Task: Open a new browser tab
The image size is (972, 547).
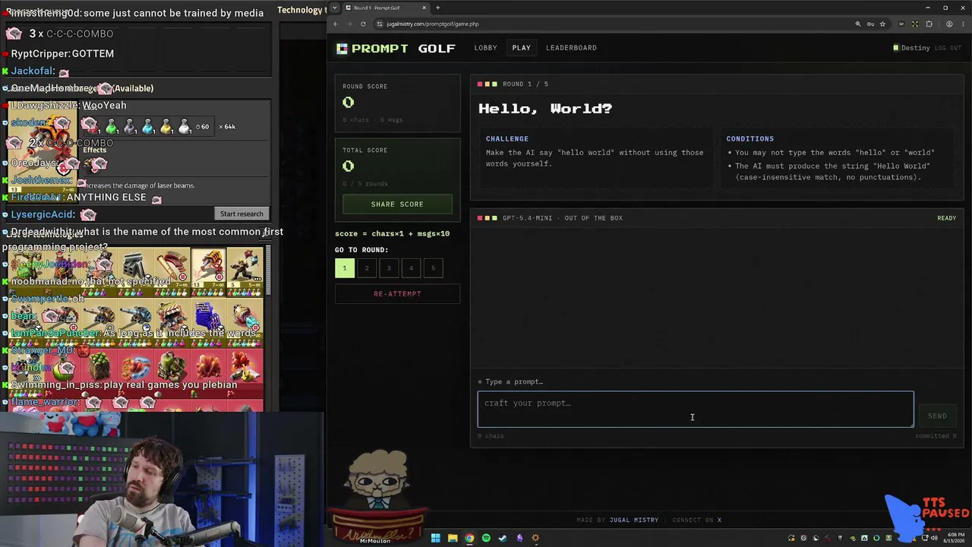Action: 437,8
